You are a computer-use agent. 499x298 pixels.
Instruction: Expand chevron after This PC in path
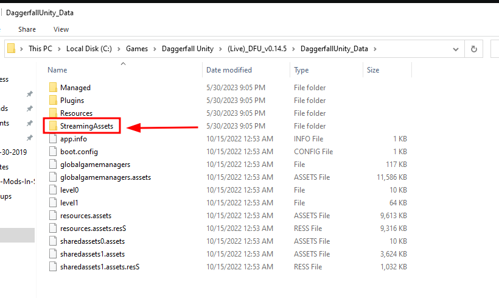click(59, 49)
